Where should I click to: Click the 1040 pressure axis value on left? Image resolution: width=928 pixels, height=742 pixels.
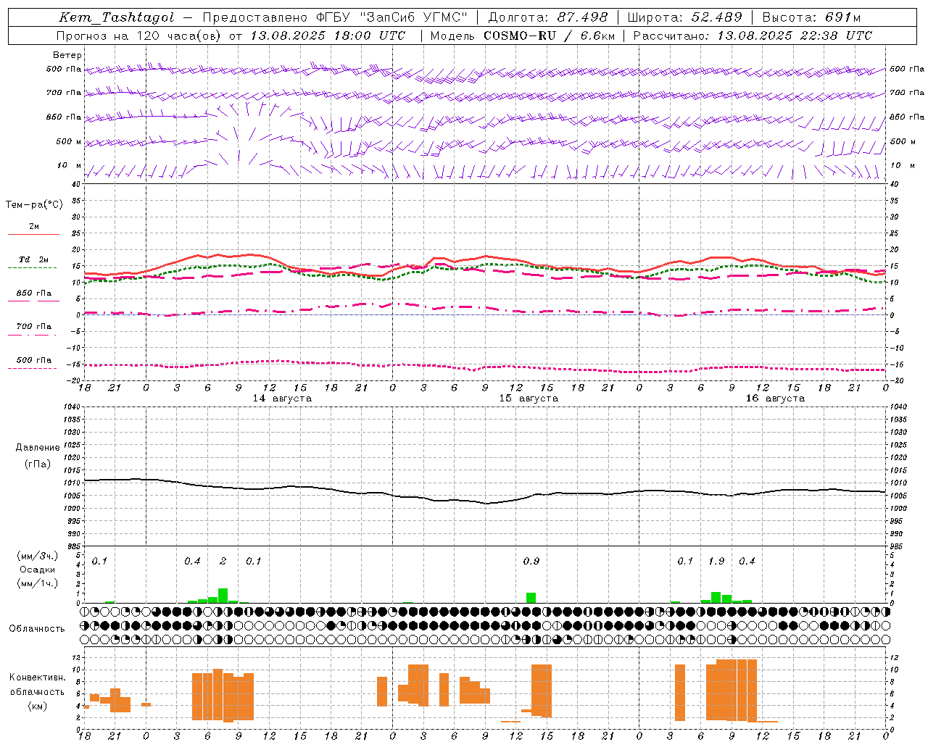pos(71,407)
